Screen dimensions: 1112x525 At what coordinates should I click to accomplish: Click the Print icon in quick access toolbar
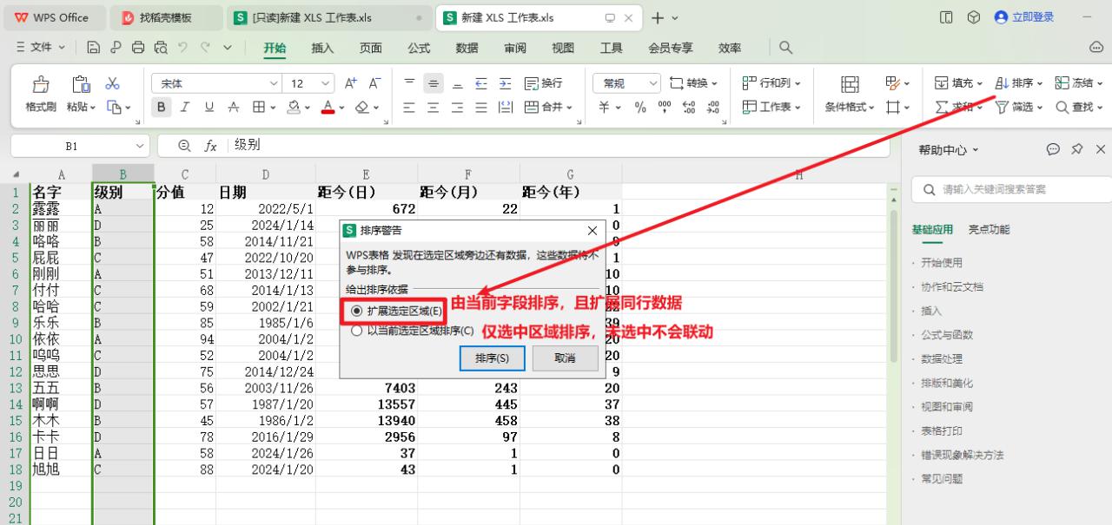138,48
